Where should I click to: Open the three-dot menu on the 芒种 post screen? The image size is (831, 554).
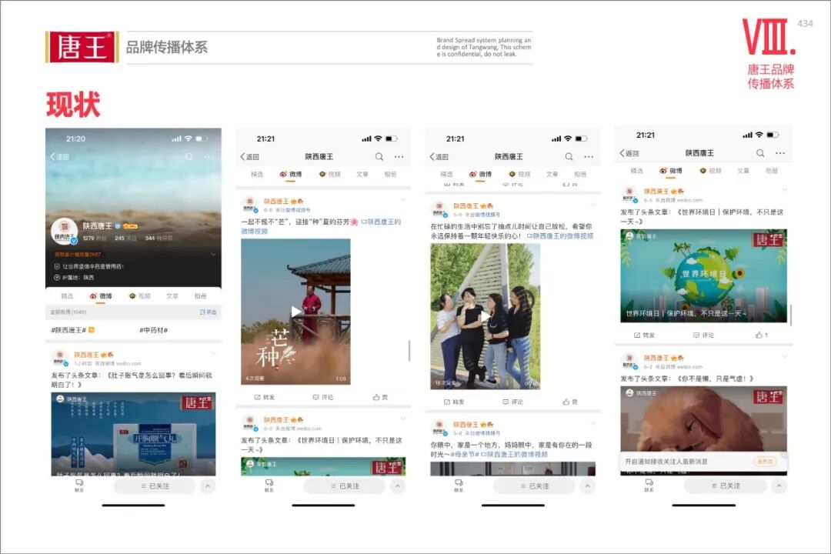(399, 157)
